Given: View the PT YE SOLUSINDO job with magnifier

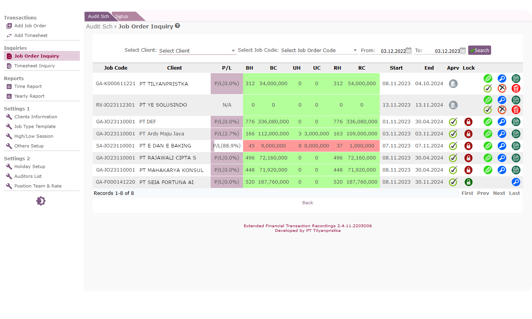Looking at the screenshot, I should (502, 100).
